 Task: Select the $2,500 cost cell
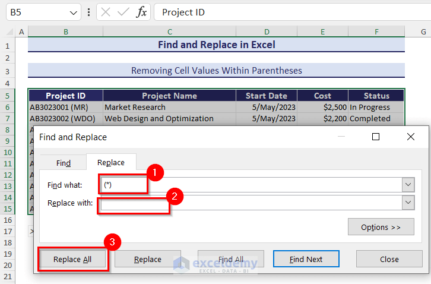[323, 108]
